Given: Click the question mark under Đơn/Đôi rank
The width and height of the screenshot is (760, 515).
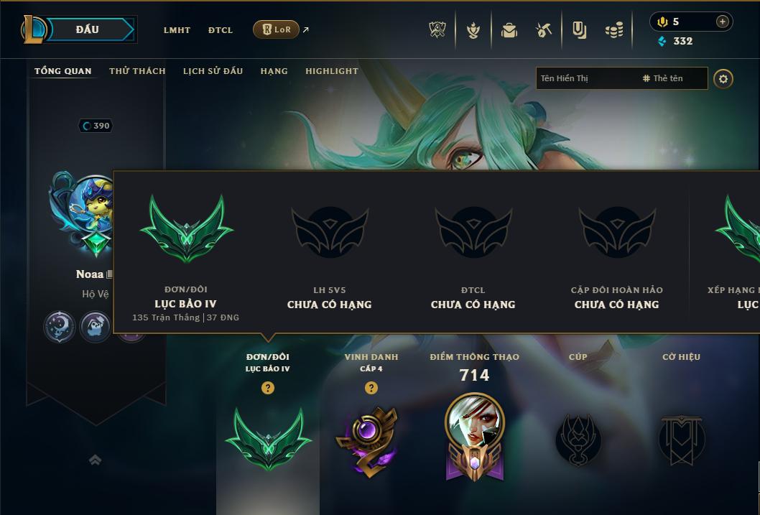Looking at the screenshot, I should click(x=267, y=388).
